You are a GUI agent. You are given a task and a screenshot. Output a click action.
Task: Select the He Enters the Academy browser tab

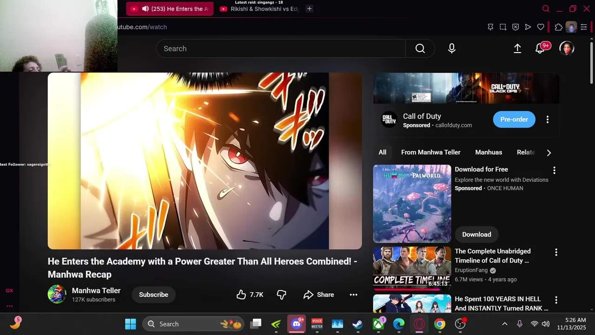(170, 9)
